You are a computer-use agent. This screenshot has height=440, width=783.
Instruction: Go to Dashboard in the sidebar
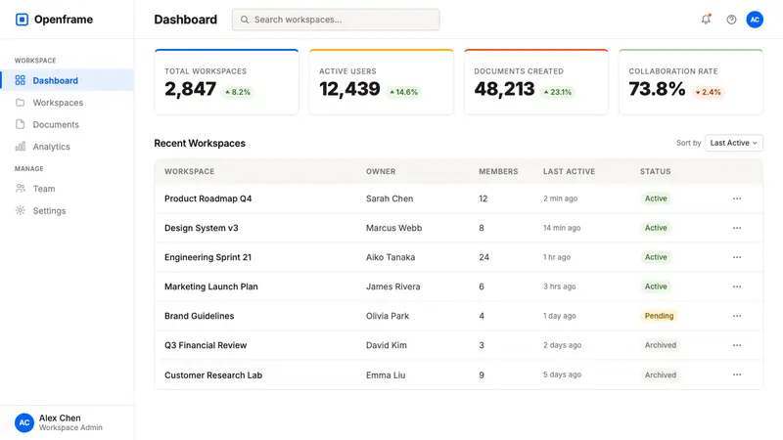[x=67, y=80]
